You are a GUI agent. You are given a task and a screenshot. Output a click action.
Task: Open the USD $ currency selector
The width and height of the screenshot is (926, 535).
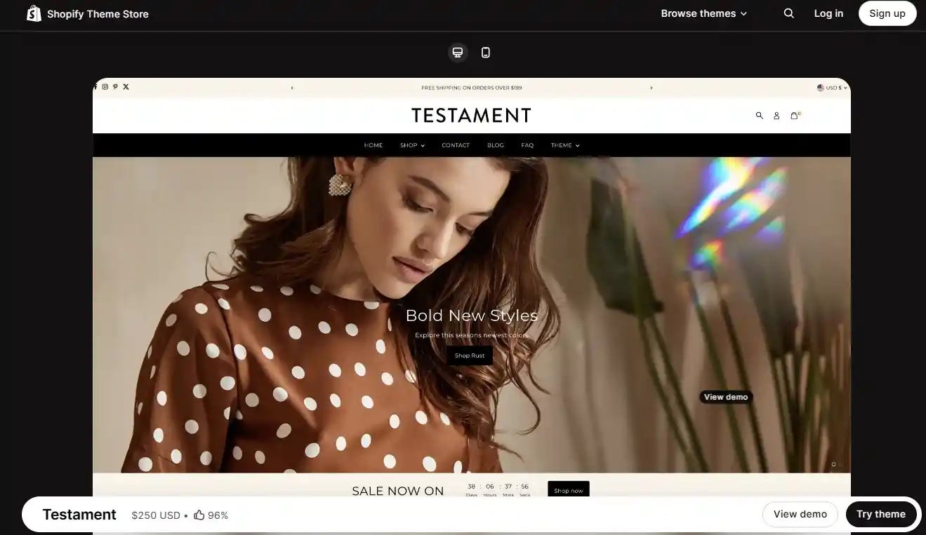pyautogui.click(x=832, y=88)
